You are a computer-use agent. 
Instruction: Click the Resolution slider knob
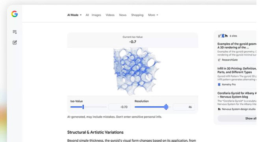click(x=166, y=107)
